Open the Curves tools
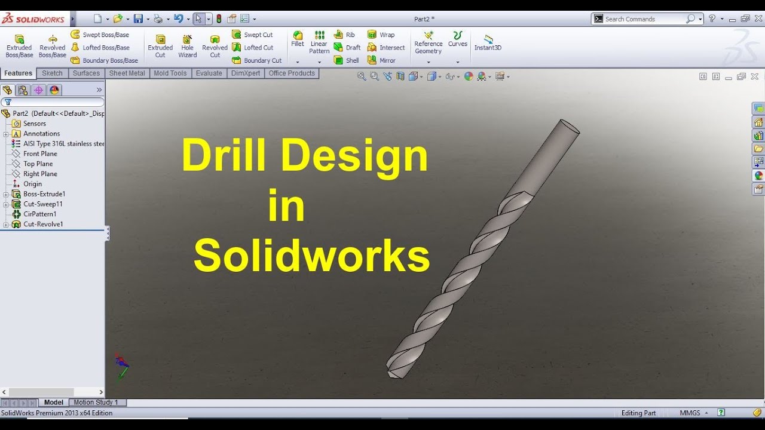The image size is (765, 430). tap(458, 39)
